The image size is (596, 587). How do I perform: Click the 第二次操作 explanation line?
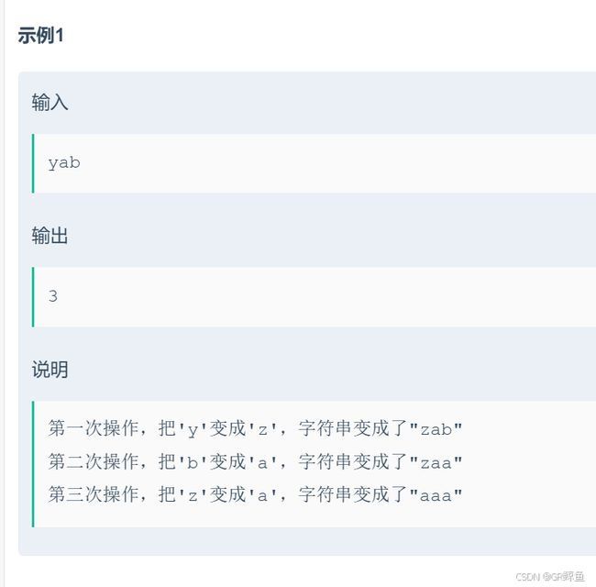tap(255, 462)
